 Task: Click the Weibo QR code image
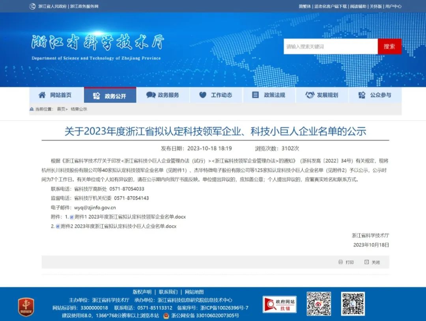tap(319, 304)
